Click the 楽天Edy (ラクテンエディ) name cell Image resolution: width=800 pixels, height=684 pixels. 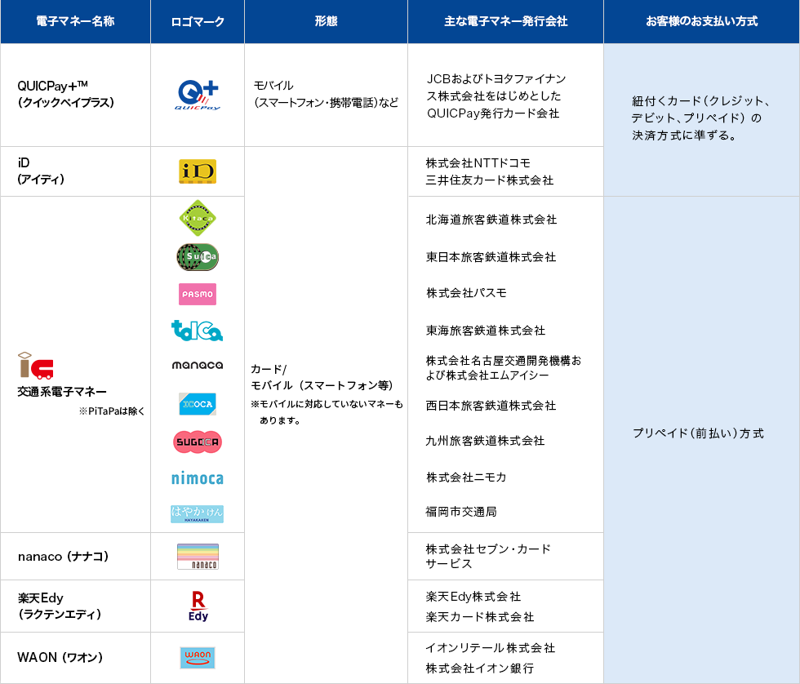pos(75,606)
